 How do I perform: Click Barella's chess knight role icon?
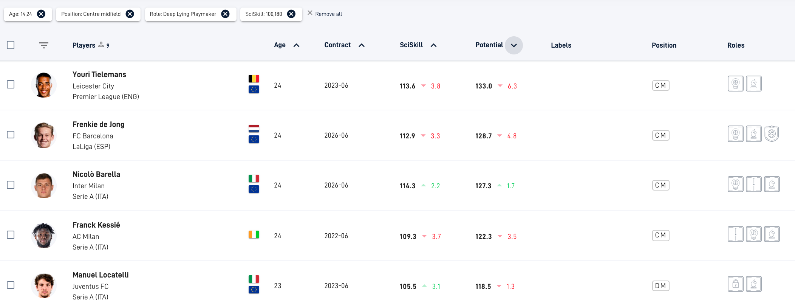[x=772, y=184]
